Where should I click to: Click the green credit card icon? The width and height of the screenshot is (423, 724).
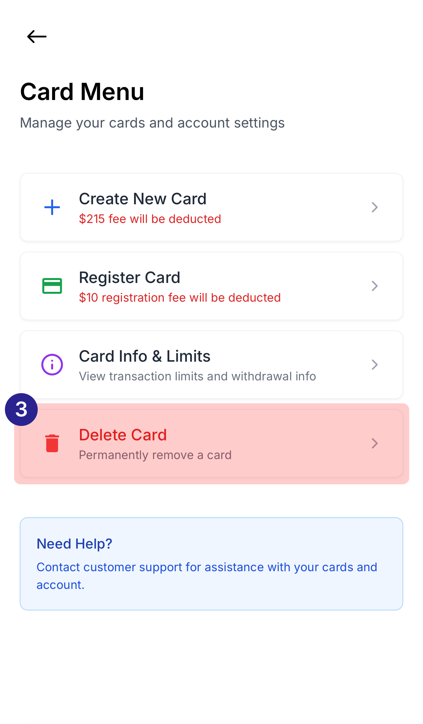pyautogui.click(x=52, y=286)
